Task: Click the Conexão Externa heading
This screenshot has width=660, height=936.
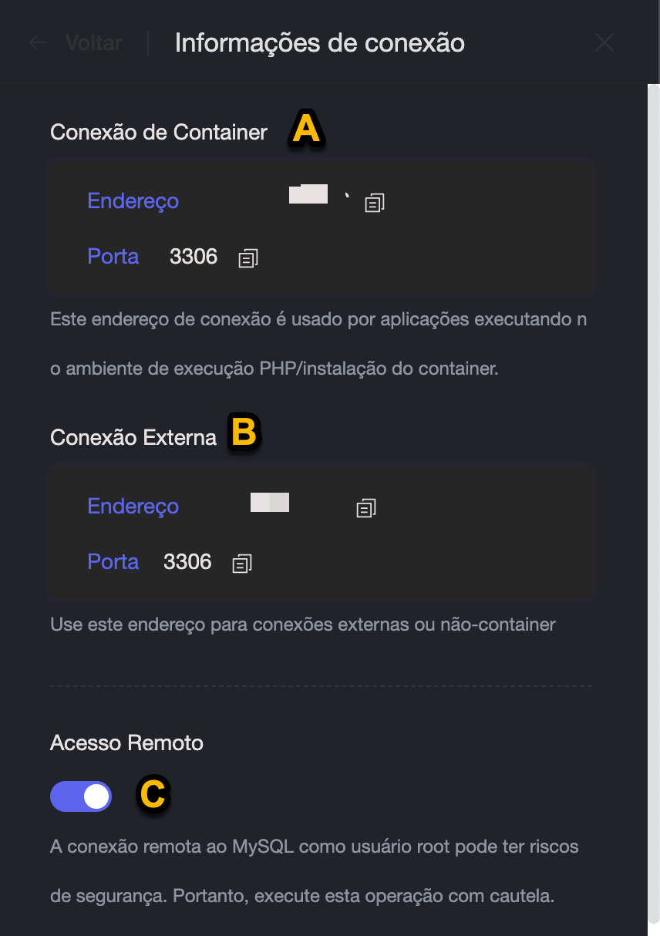Action: 133,438
